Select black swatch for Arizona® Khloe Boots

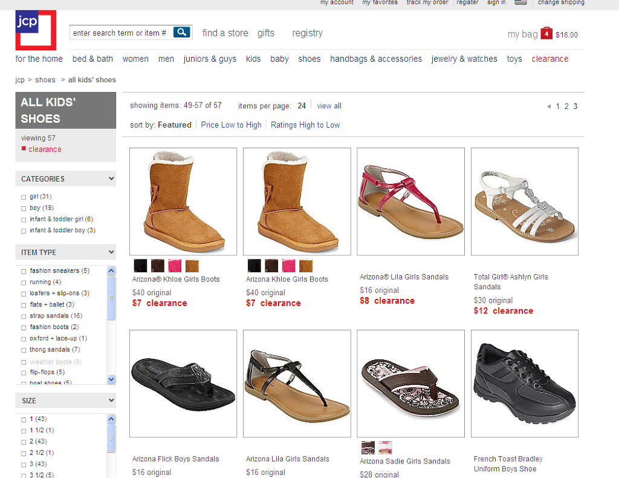coord(140,266)
